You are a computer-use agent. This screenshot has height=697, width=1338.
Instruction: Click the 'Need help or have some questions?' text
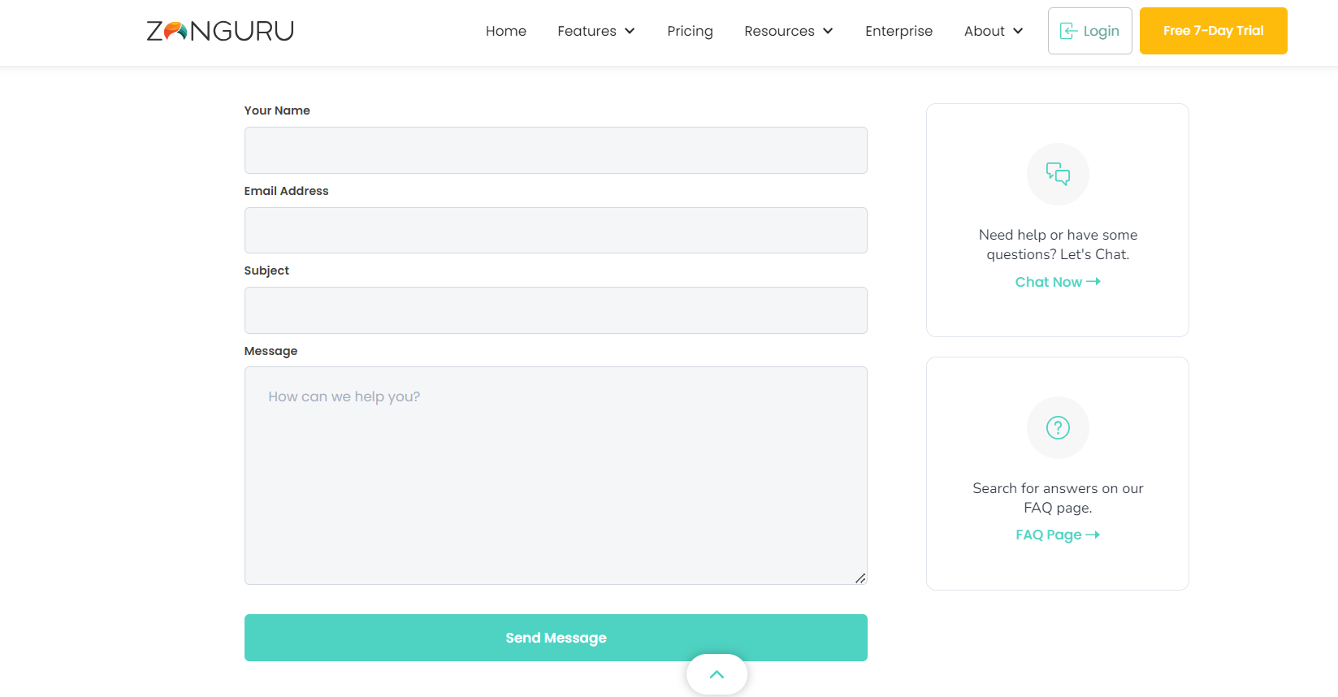pos(1058,245)
